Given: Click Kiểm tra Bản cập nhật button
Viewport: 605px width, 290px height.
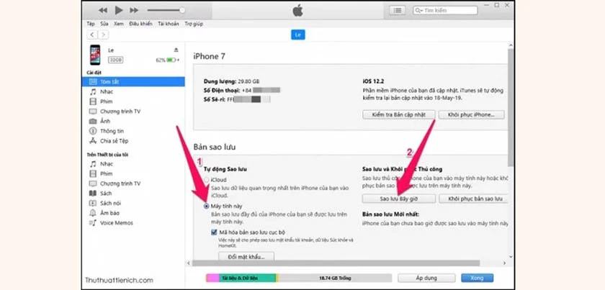Looking at the screenshot, I should 399,114.
